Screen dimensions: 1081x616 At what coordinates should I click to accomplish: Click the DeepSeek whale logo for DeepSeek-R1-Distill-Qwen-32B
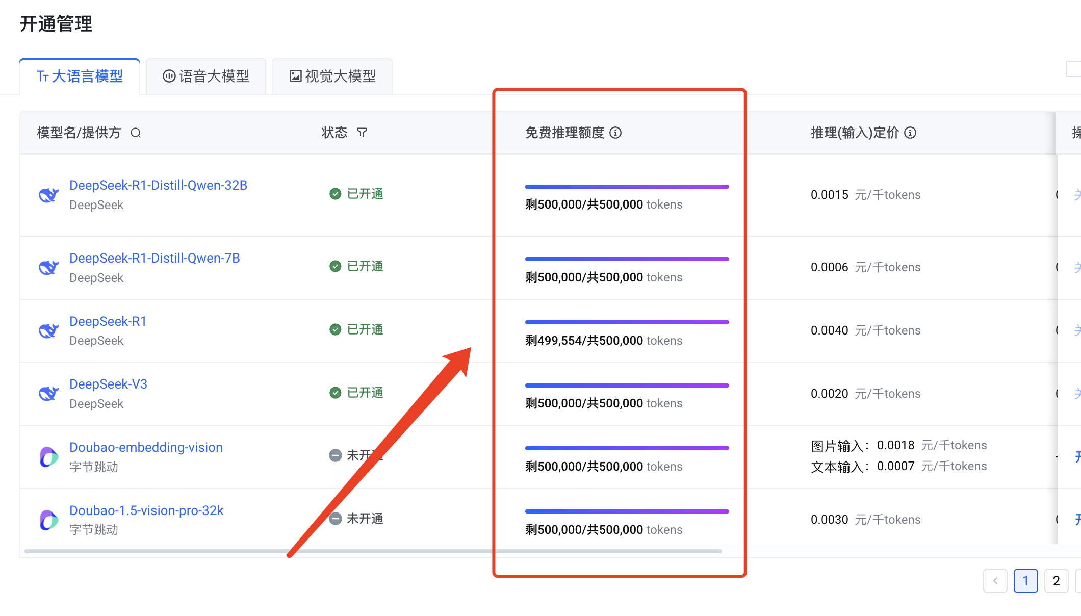(x=49, y=195)
